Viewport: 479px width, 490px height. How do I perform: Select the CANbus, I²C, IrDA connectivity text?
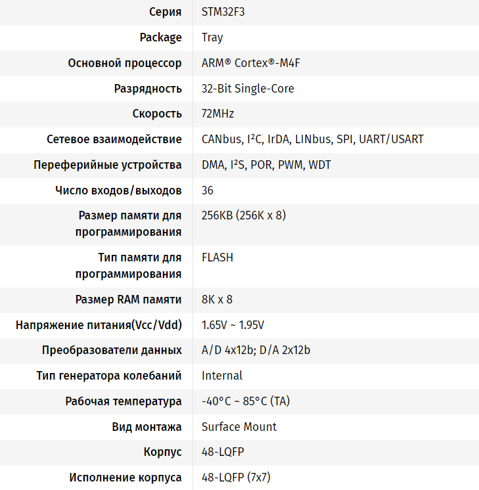pyautogui.click(x=312, y=139)
